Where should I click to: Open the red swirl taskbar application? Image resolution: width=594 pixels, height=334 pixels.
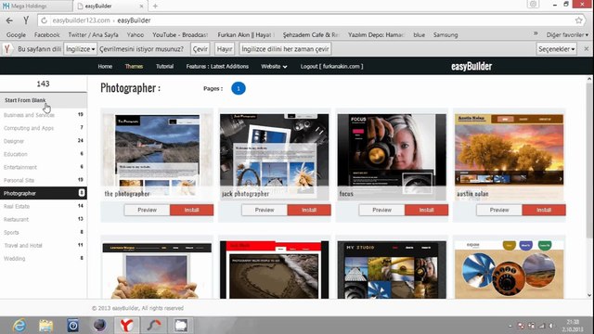(x=154, y=326)
